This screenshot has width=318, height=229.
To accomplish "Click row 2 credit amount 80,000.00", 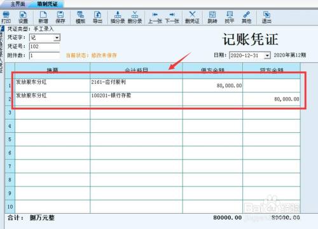I will (272, 99).
